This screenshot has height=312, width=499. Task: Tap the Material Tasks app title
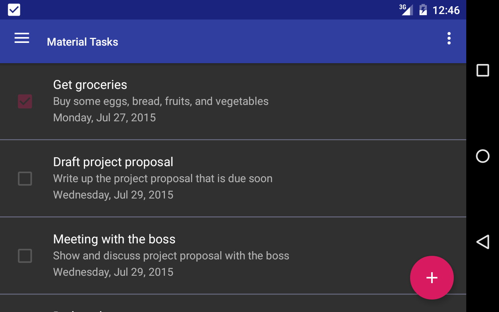[x=82, y=42]
